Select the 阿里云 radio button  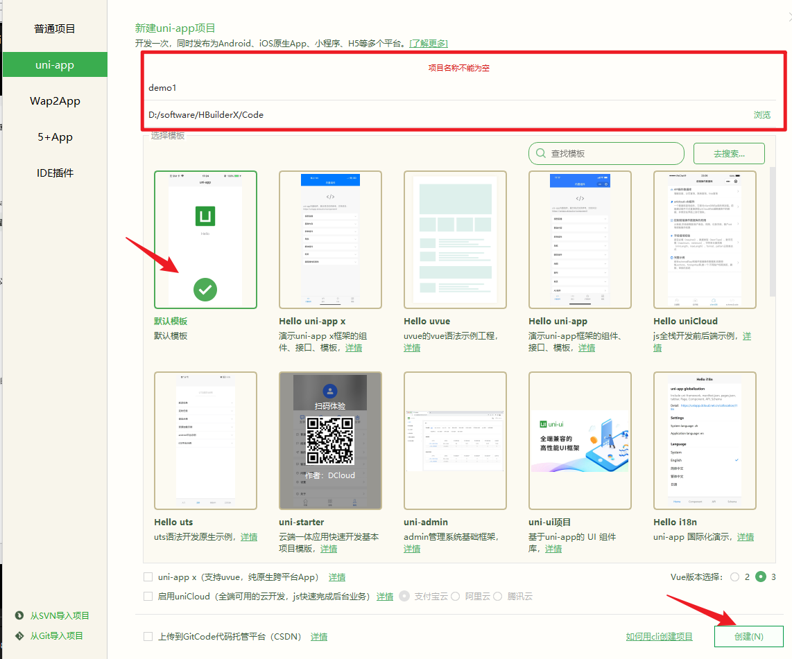tap(455, 596)
